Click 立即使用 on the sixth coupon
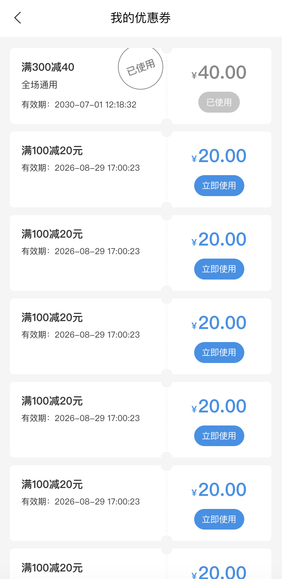 click(219, 519)
